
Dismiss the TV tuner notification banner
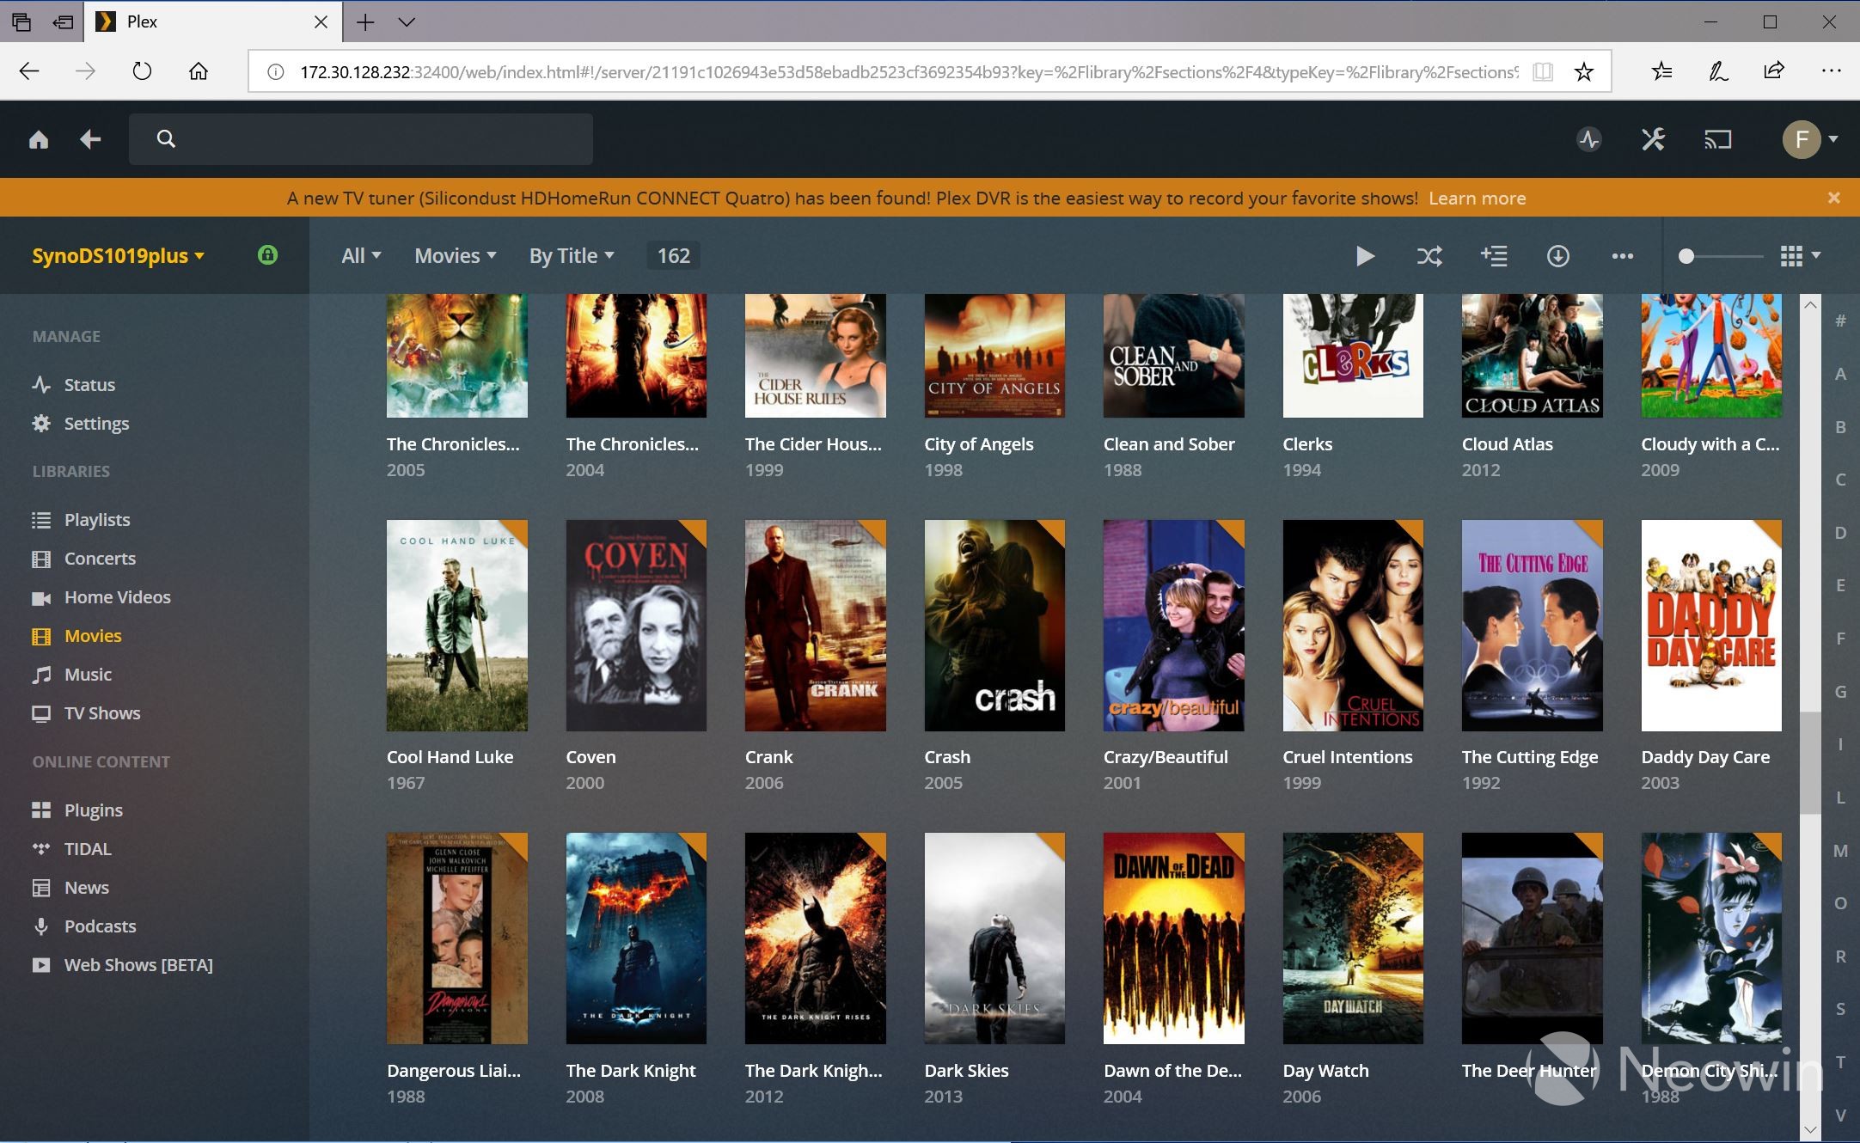pos(1833,198)
